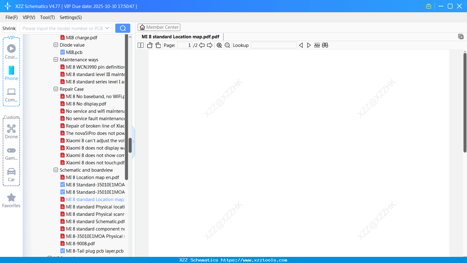Open Xiaomi 8 can't adjust the volume file
Image resolution: width=467 pixels, height=263 pixels.
point(92,140)
